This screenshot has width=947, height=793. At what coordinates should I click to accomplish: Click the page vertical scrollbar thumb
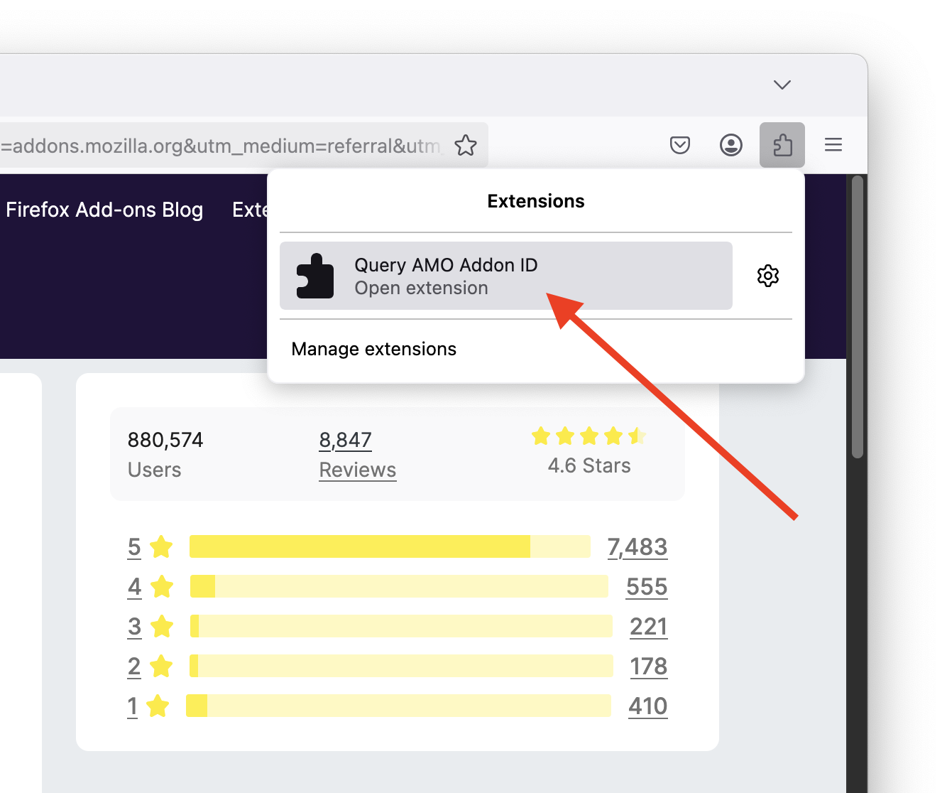coord(858,317)
